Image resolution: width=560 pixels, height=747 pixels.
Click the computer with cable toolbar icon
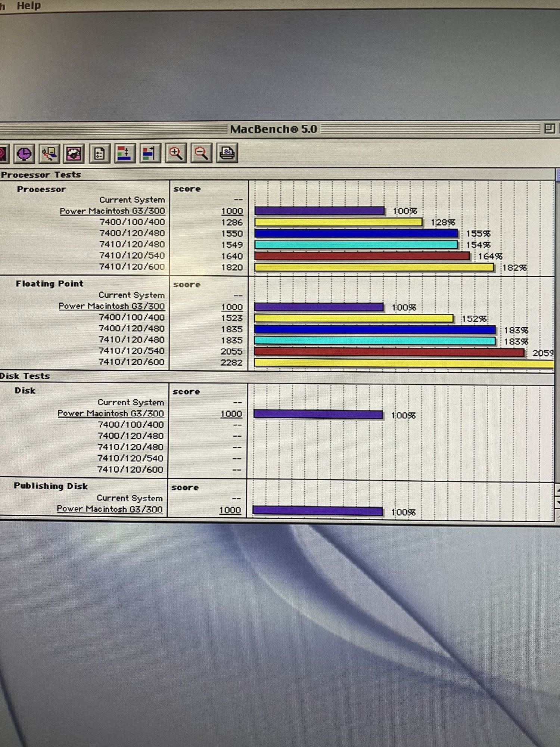click(49, 154)
